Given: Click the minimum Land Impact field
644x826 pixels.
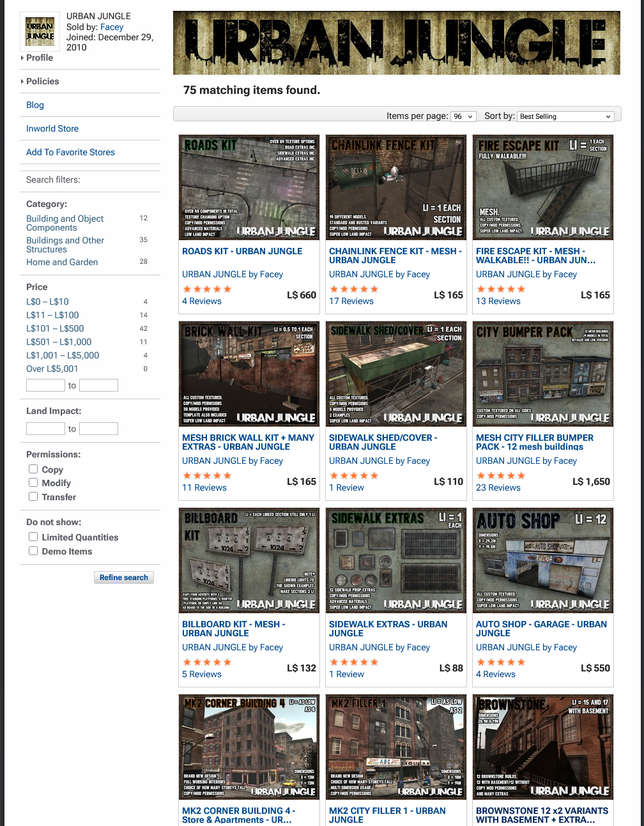Looking at the screenshot, I should 45,429.
